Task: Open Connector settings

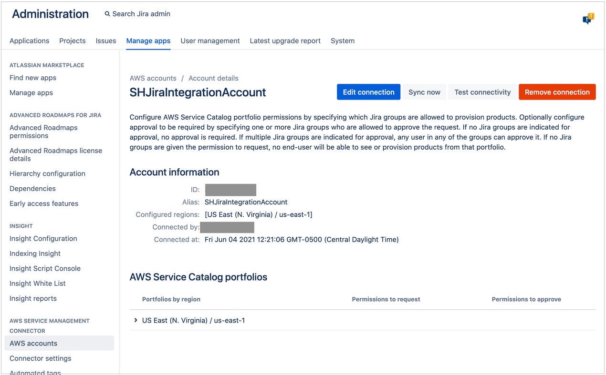Action: (41, 358)
